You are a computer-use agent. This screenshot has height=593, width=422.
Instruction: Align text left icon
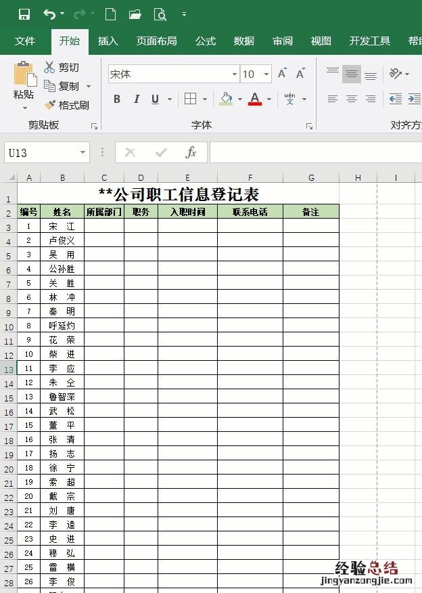(333, 99)
